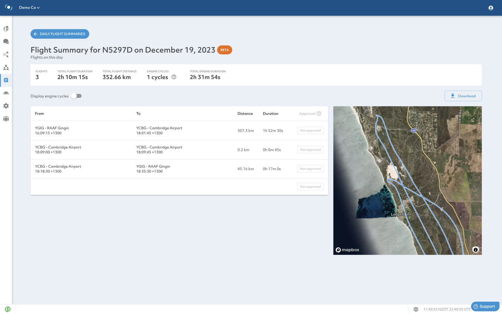Click the 1 cycles engine cycles value
The image size is (502, 314).
pos(157,77)
